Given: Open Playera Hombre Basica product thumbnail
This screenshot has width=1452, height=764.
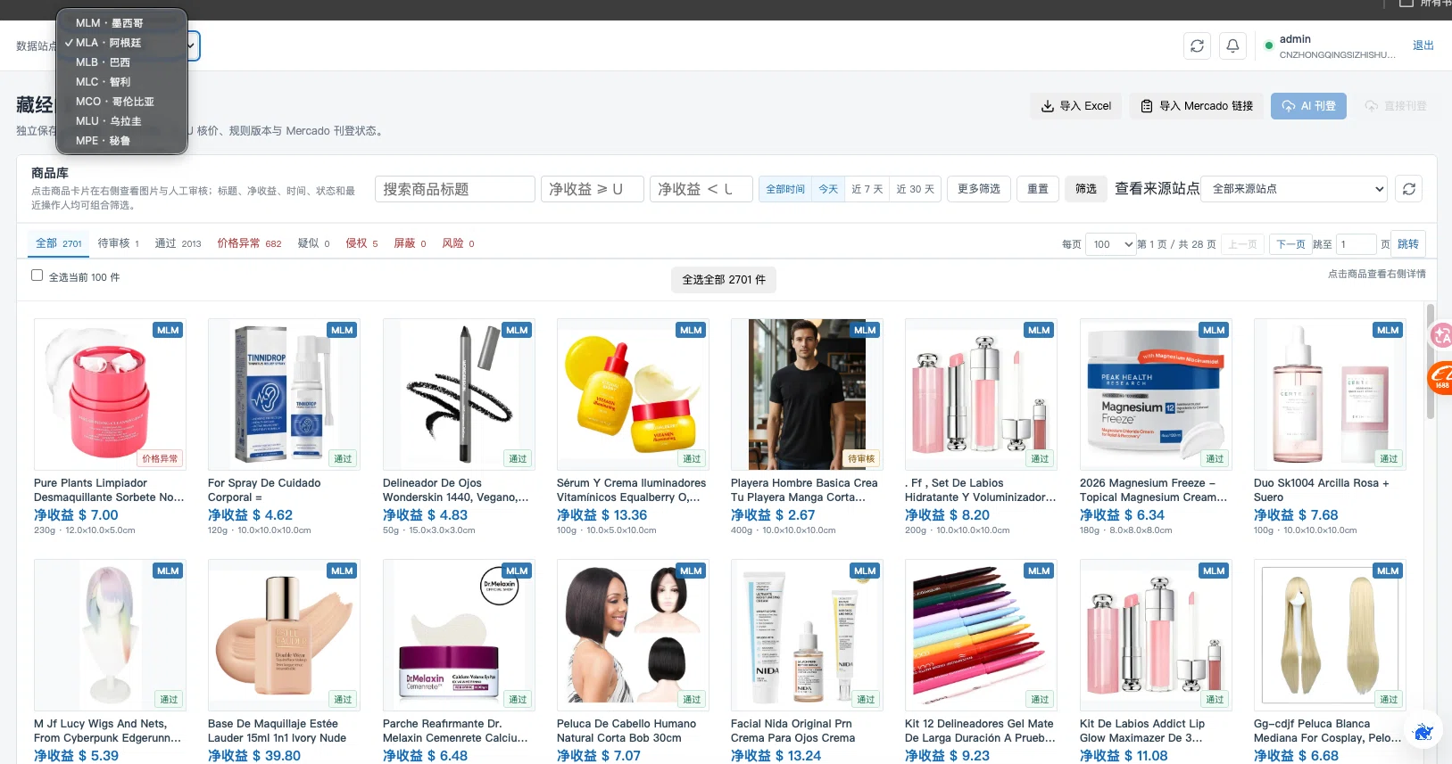Looking at the screenshot, I should [x=807, y=394].
